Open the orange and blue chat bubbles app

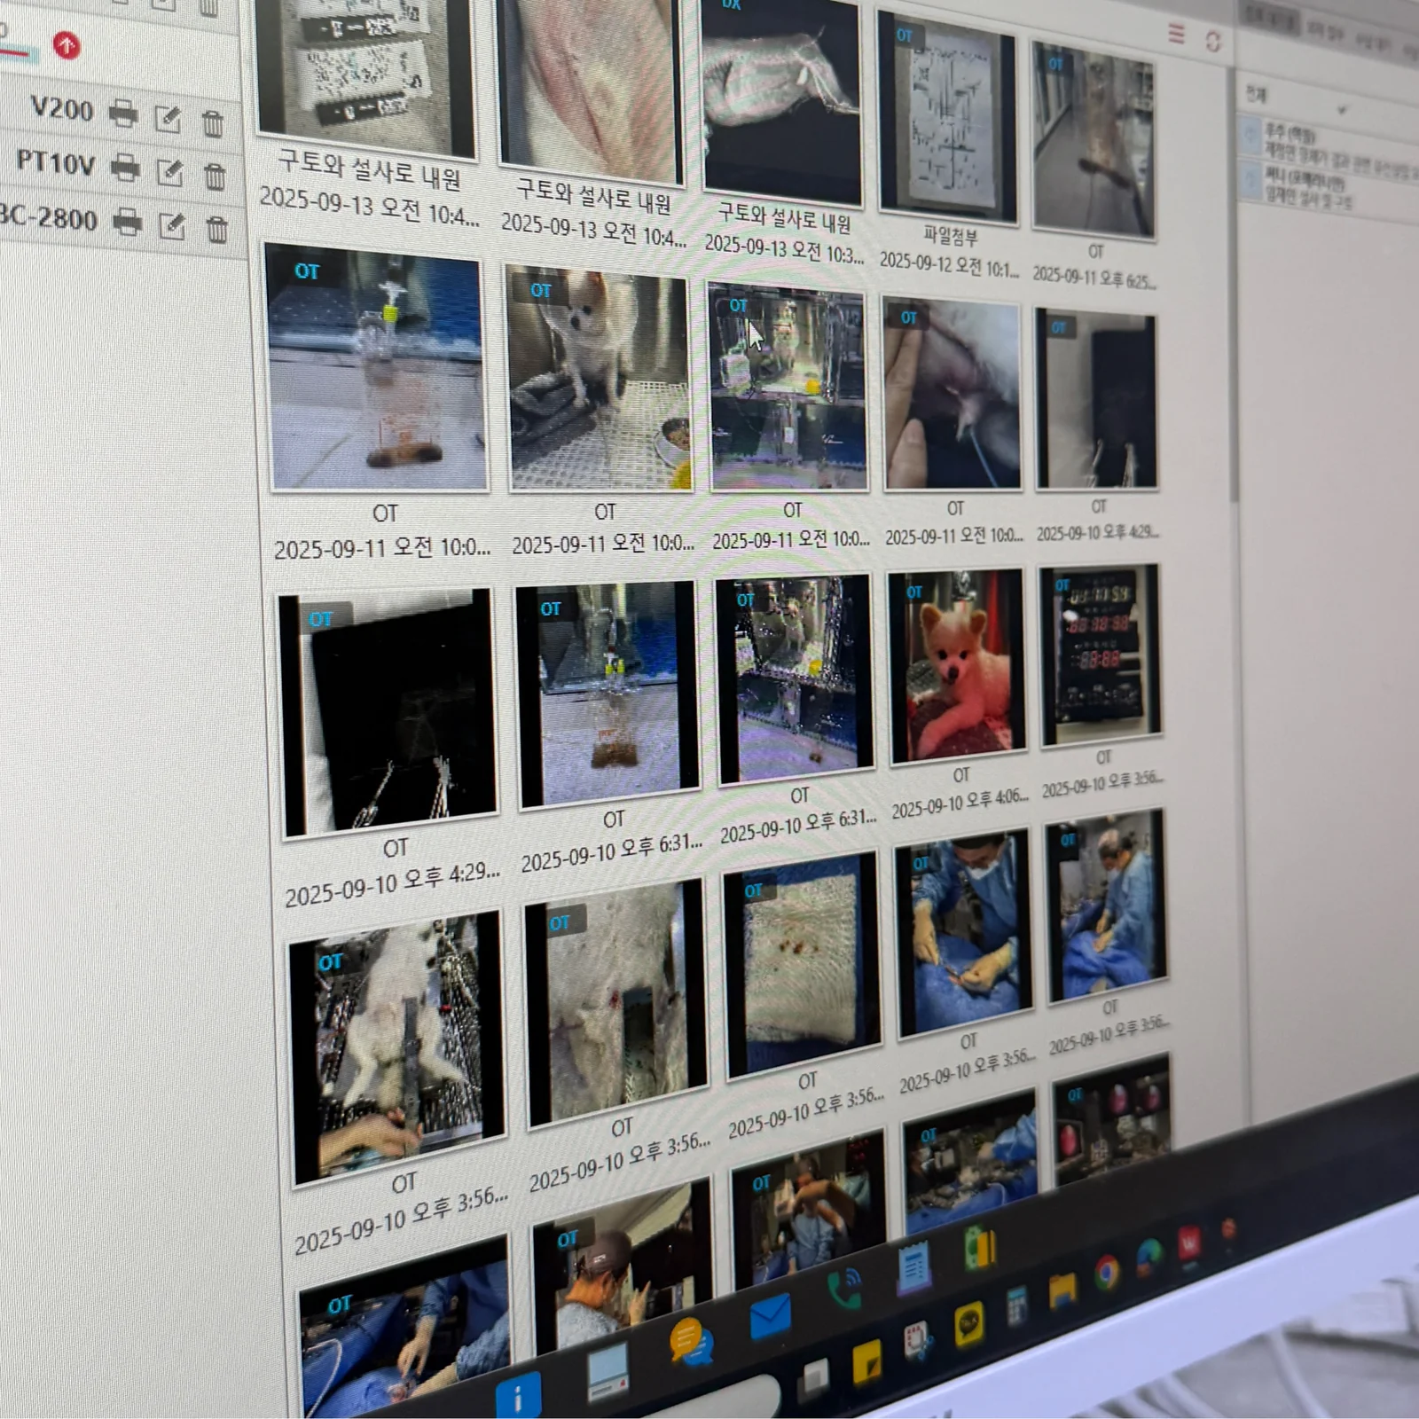[x=691, y=1343]
